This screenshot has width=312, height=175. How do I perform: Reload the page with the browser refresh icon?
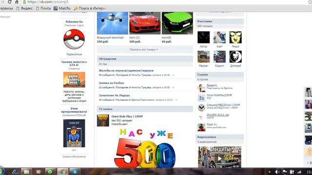(x=10, y=2)
